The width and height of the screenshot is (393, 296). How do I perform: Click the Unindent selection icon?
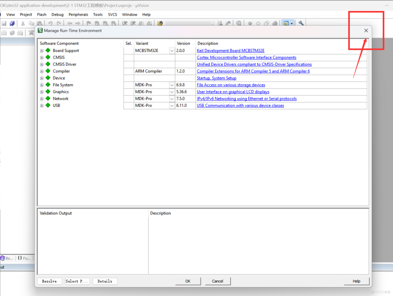click(133, 23)
